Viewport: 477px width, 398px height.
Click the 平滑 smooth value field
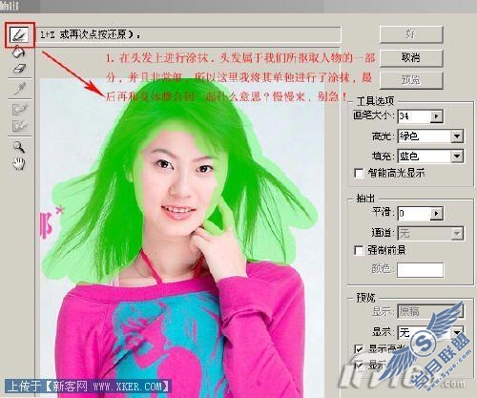414,213
